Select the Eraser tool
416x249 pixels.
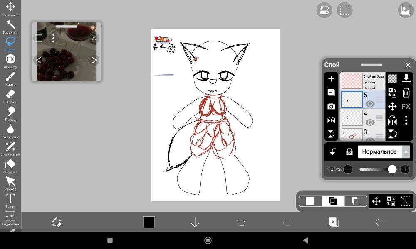click(10, 96)
